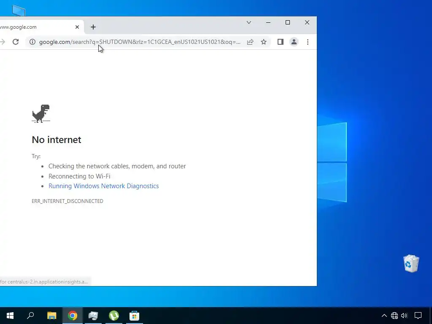Open Chrome profile avatar
Image resolution: width=432 pixels, height=324 pixels.
(x=294, y=42)
